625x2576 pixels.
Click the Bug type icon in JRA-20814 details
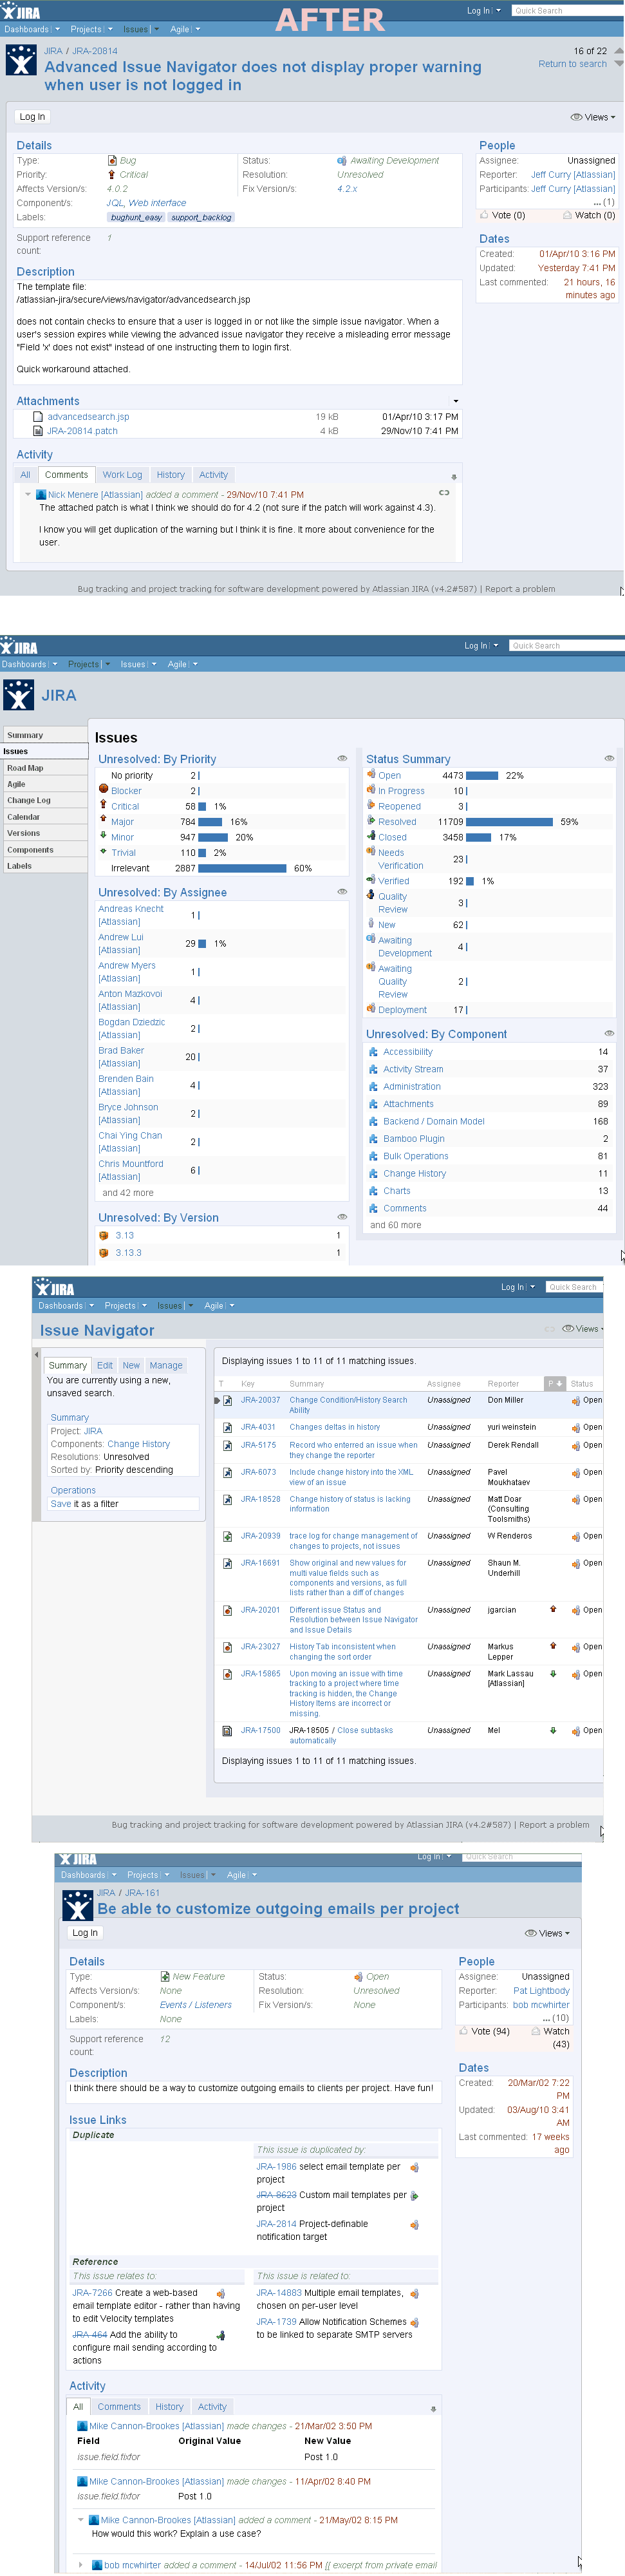click(x=112, y=160)
